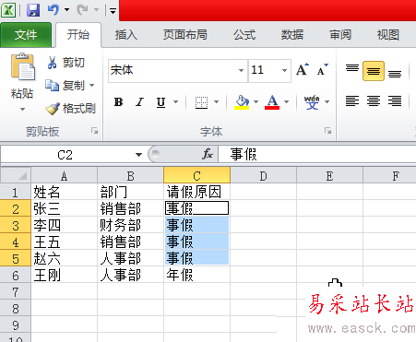Open the 剪贴板 dialog launcher

[x=94, y=131]
